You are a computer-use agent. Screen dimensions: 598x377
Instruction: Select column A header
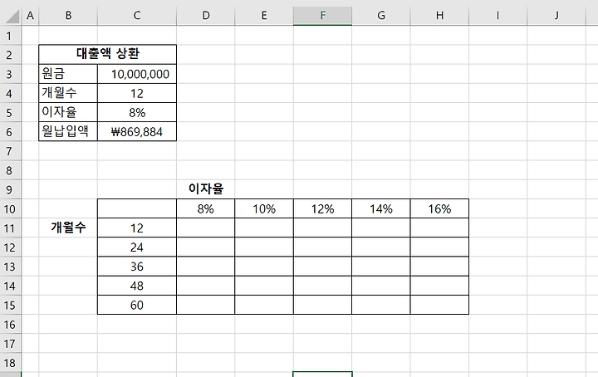click(30, 16)
